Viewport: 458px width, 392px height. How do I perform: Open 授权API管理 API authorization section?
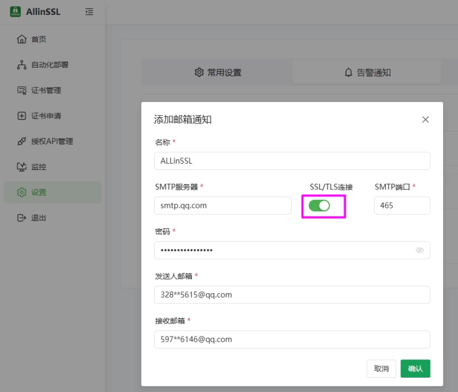[x=21, y=141]
